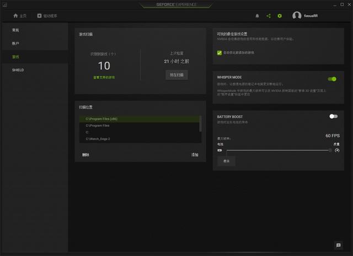
Task: Click the home icon for 主页
Action: 15,16
